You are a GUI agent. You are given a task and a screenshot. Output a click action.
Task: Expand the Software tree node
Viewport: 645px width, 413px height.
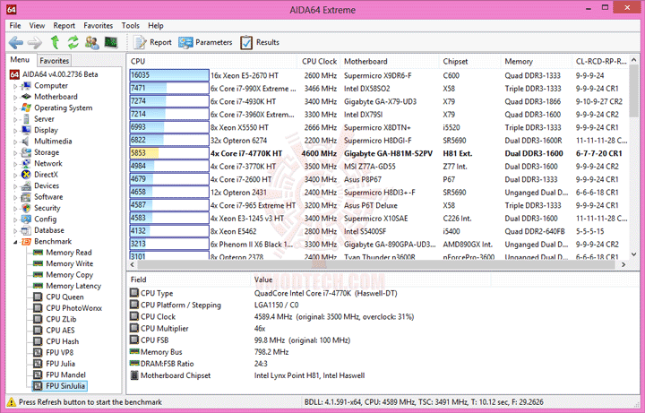pyautogui.click(x=15, y=197)
